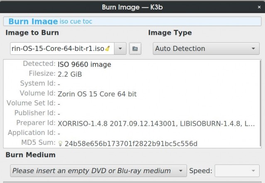Click the lightbulb icon beside the MD5 sum
This screenshot has width=265, height=183.
pyautogui.click(x=60, y=144)
